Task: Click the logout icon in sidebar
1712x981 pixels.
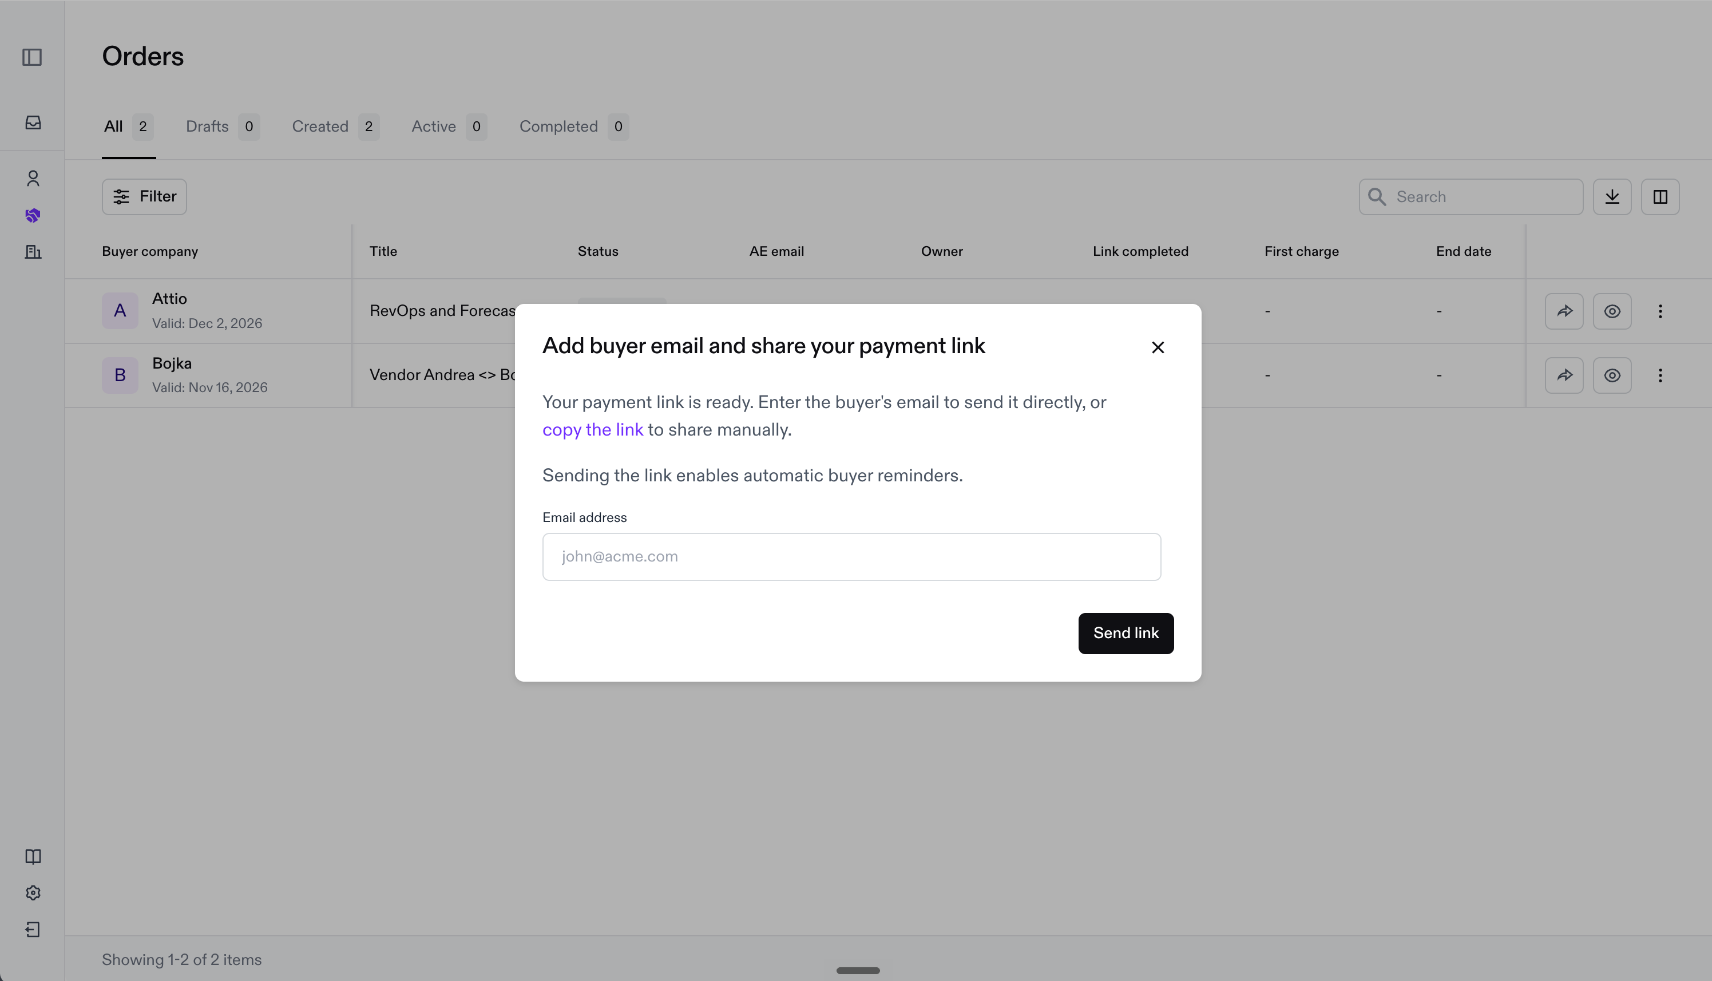Action: coord(33,930)
